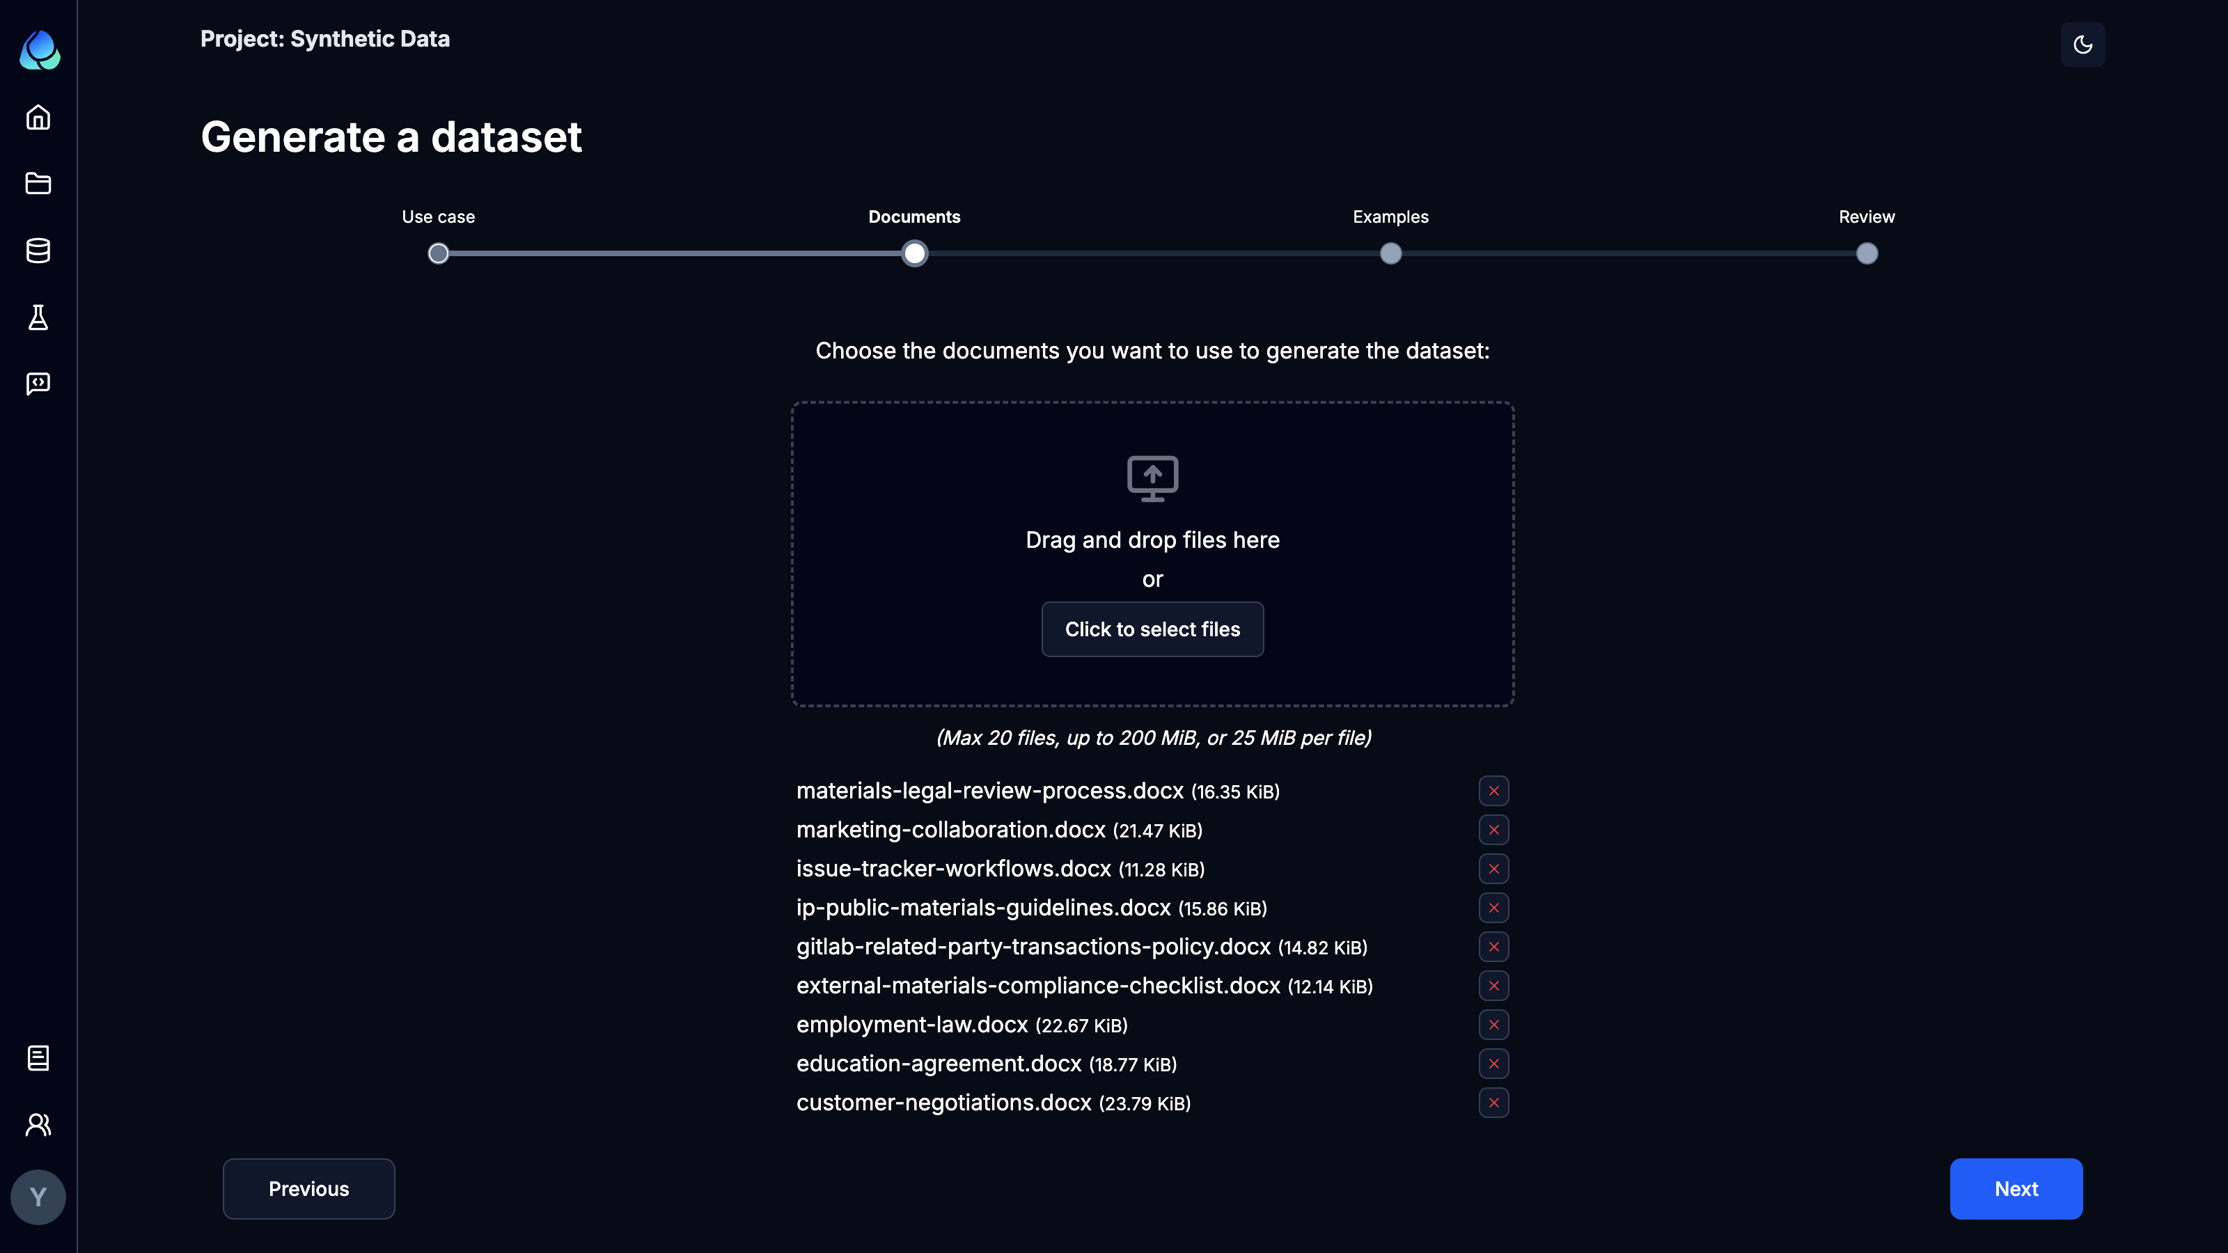Click the documents/reports icon in sidebar
Viewport: 2228px width, 1253px height.
pos(37,1057)
